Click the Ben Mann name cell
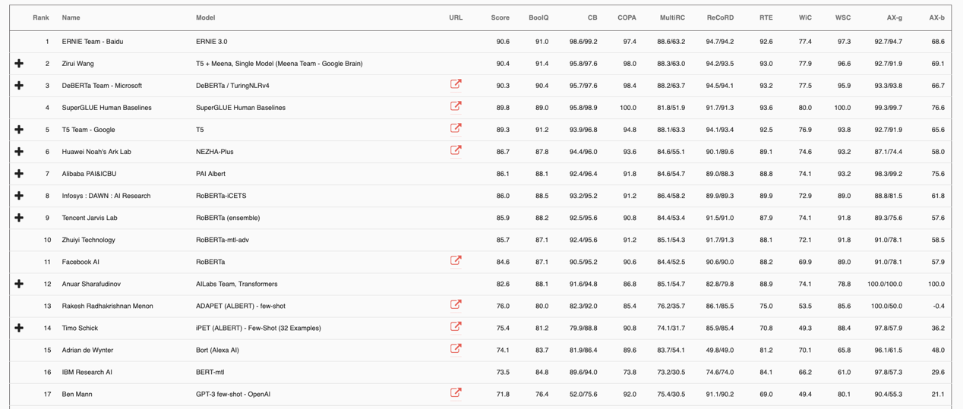Image resolution: width=963 pixels, height=409 pixels. [77, 394]
